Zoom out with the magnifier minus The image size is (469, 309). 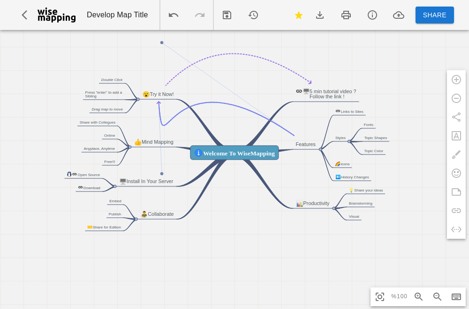coord(437,296)
